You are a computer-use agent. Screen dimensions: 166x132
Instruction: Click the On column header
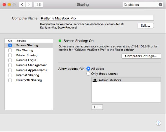click(10, 41)
